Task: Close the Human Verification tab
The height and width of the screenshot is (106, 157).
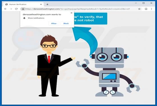Action: coord(41,4)
